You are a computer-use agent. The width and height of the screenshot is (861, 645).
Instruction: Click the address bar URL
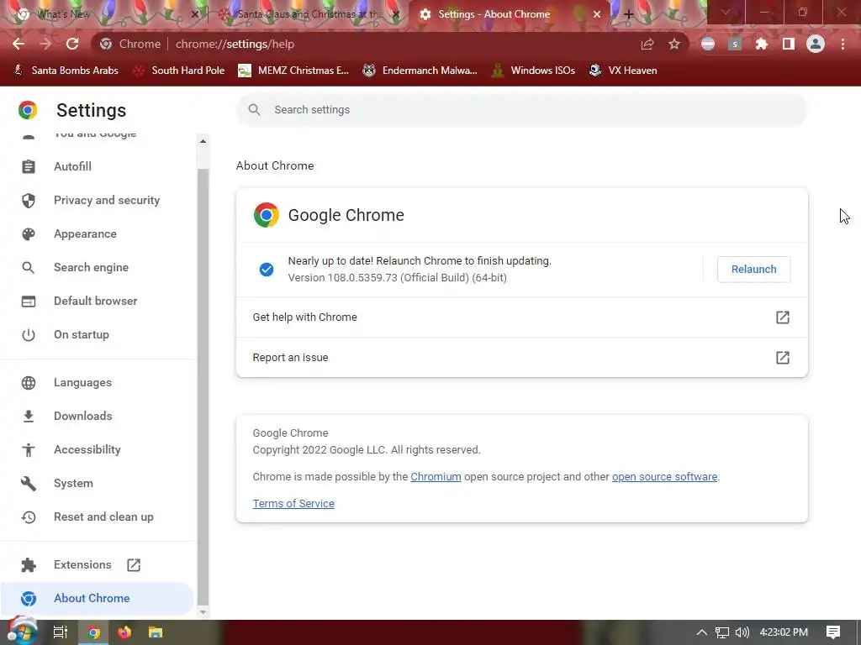[x=235, y=44]
